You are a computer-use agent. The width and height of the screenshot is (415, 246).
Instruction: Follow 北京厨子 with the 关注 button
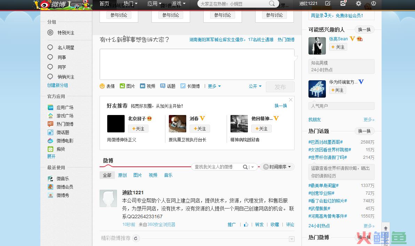[x=138, y=129]
